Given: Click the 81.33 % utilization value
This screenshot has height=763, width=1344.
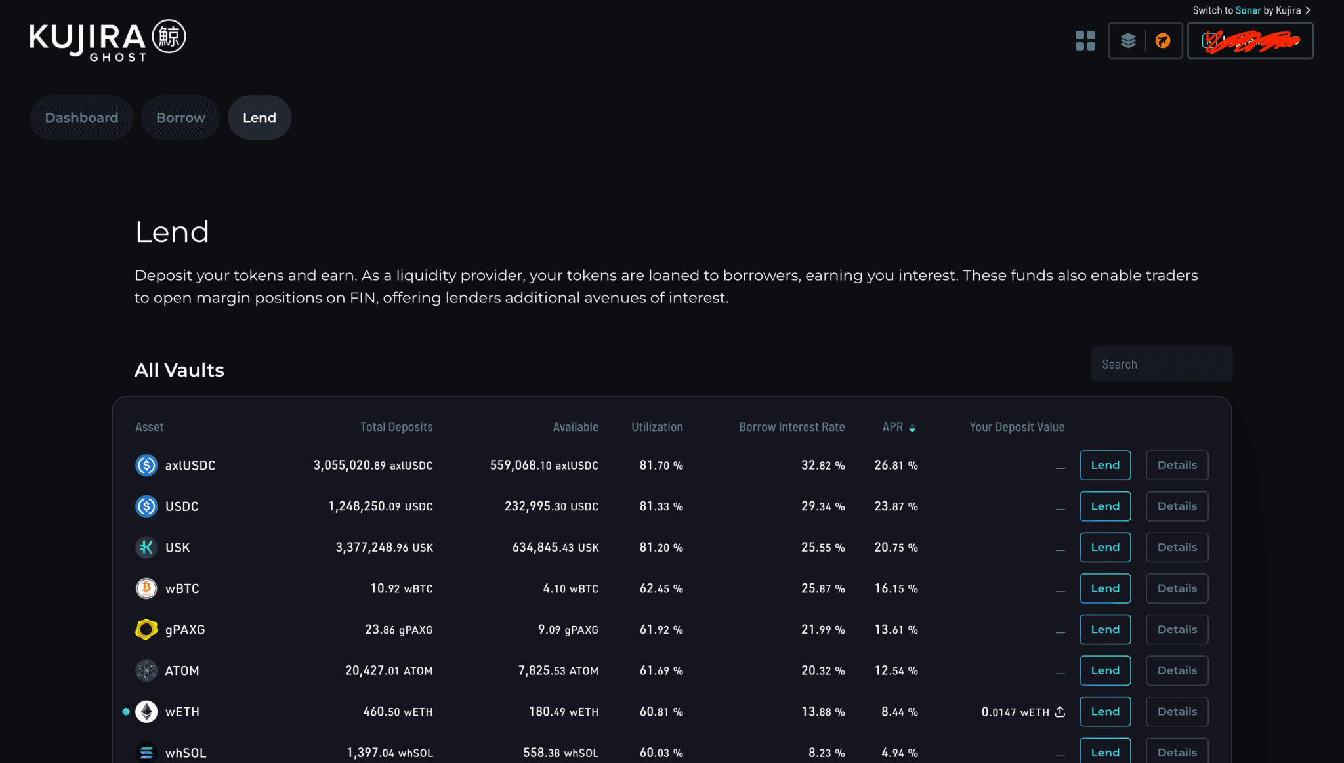Looking at the screenshot, I should click(661, 506).
